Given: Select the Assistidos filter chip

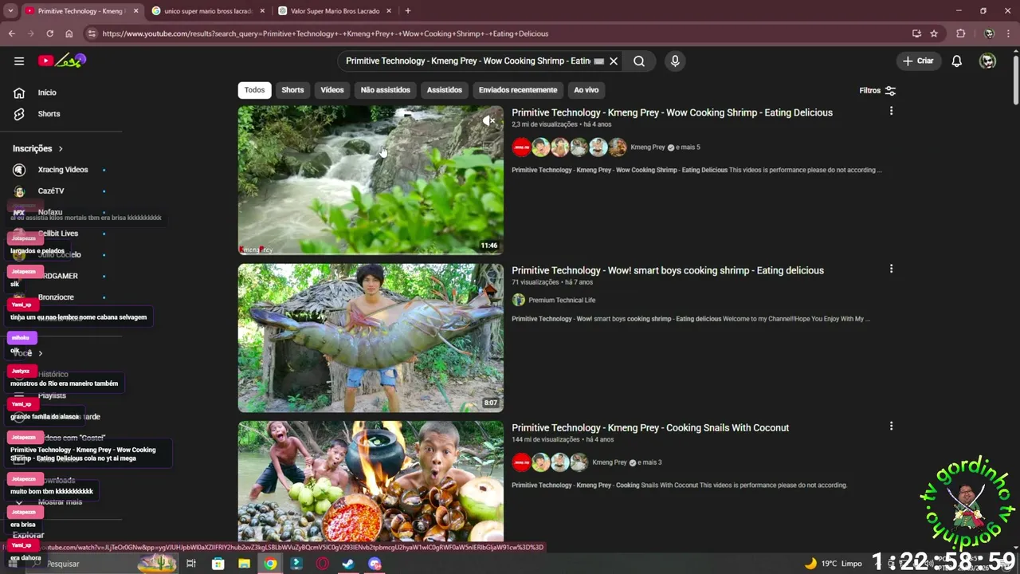Looking at the screenshot, I should (444, 90).
